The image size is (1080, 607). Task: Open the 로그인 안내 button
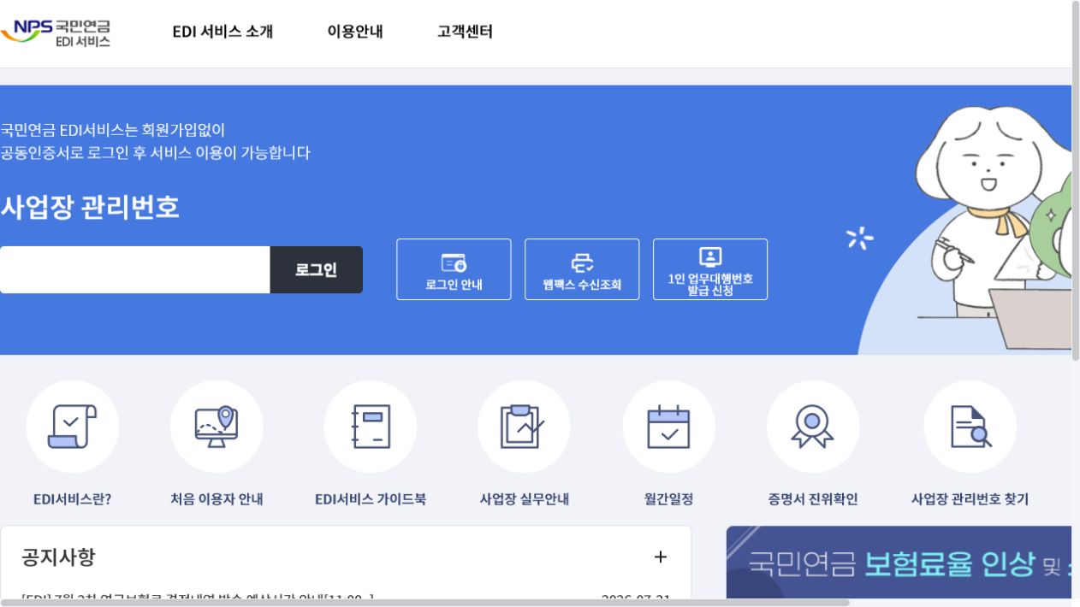click(x=454, y=269)
